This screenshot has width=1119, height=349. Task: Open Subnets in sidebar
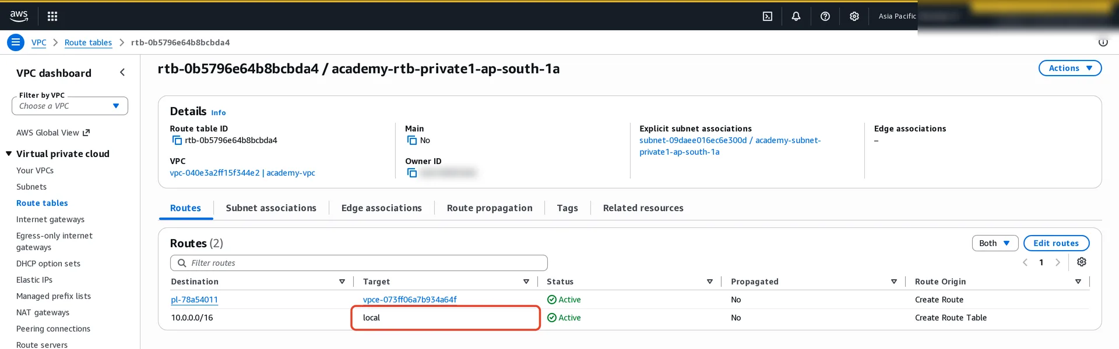[x=31, y=187]
